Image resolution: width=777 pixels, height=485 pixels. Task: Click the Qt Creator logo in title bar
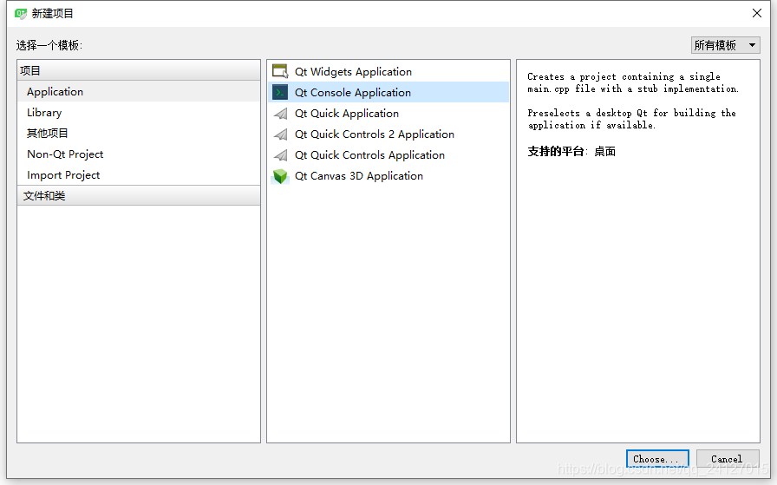pyautogui.click(x=20, y=13)
